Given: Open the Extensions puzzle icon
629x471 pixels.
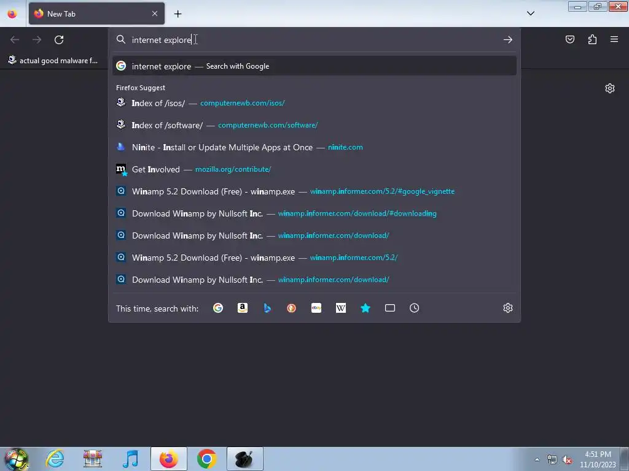Looking at the screenshot, I should pos(592,39).
